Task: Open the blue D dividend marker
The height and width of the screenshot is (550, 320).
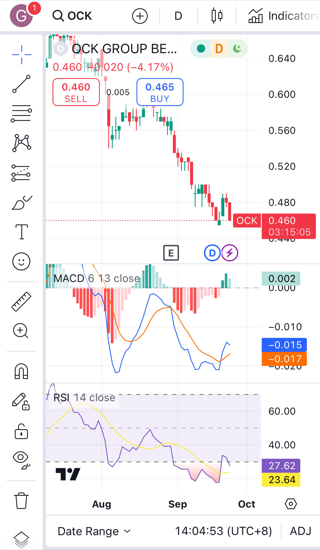Action: click(212, 253)
